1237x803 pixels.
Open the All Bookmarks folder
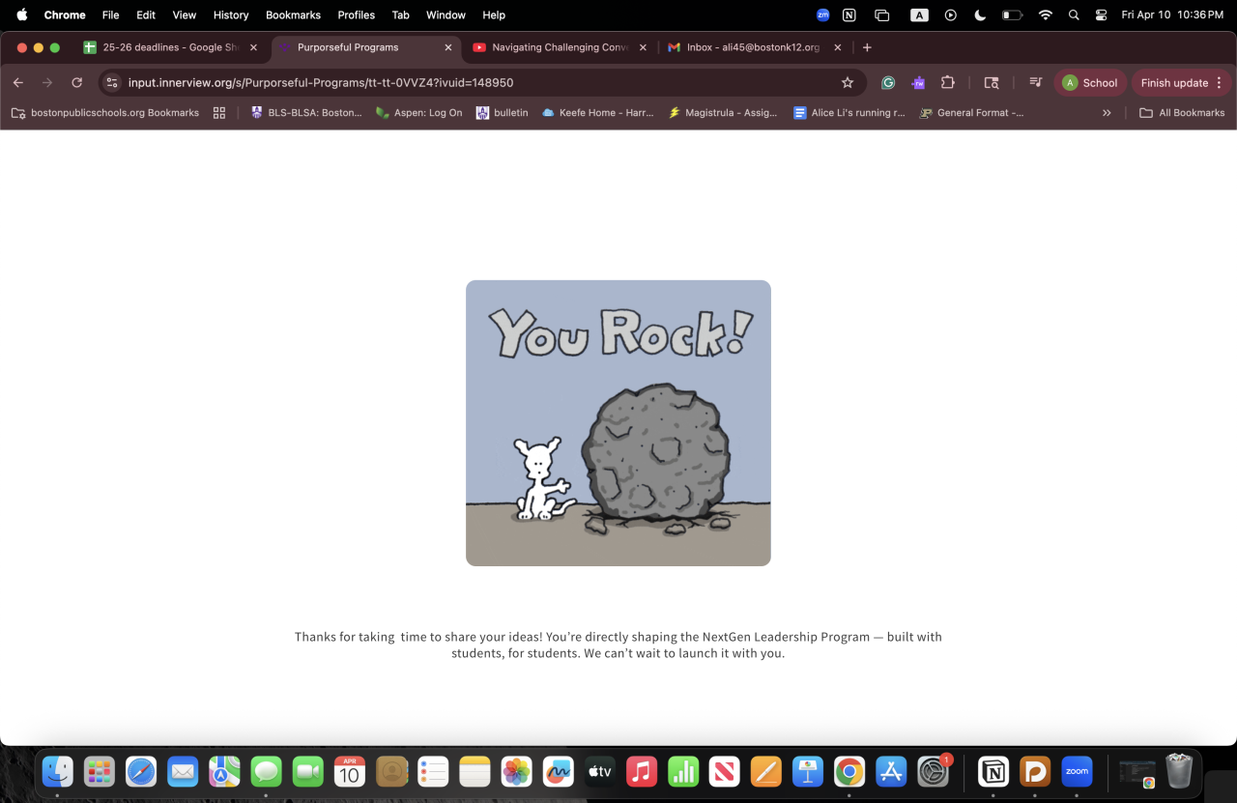tap(1182, 113)
